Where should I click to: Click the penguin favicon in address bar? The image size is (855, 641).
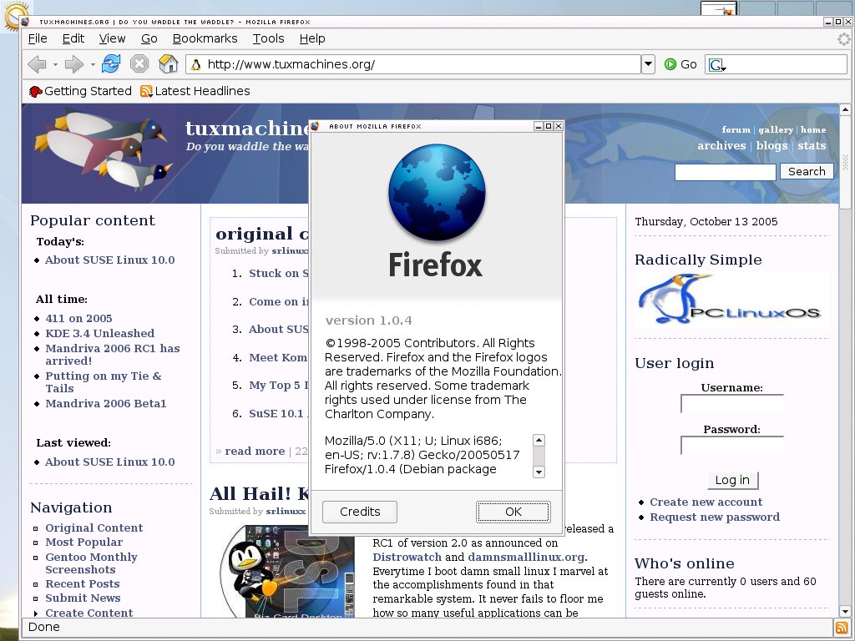point(195,64)
